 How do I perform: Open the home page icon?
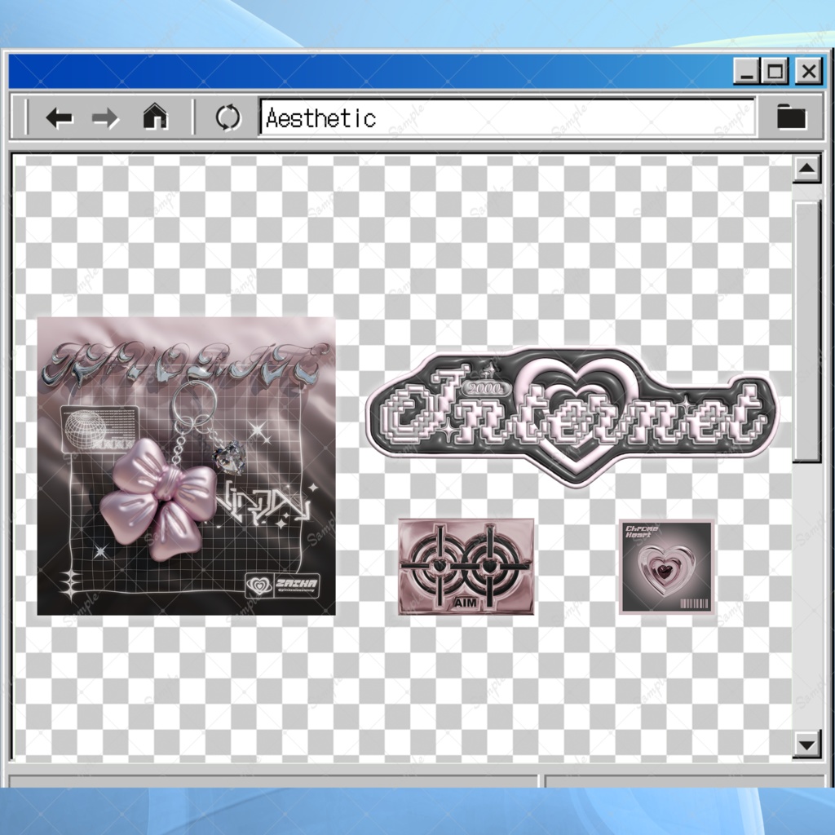155,117
